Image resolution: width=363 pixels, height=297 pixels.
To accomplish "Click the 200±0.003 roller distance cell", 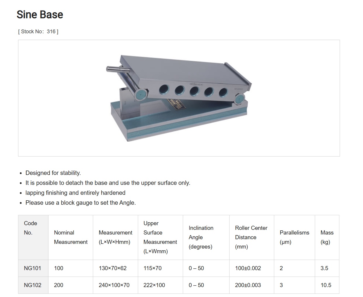I will [x=248, y=285].
